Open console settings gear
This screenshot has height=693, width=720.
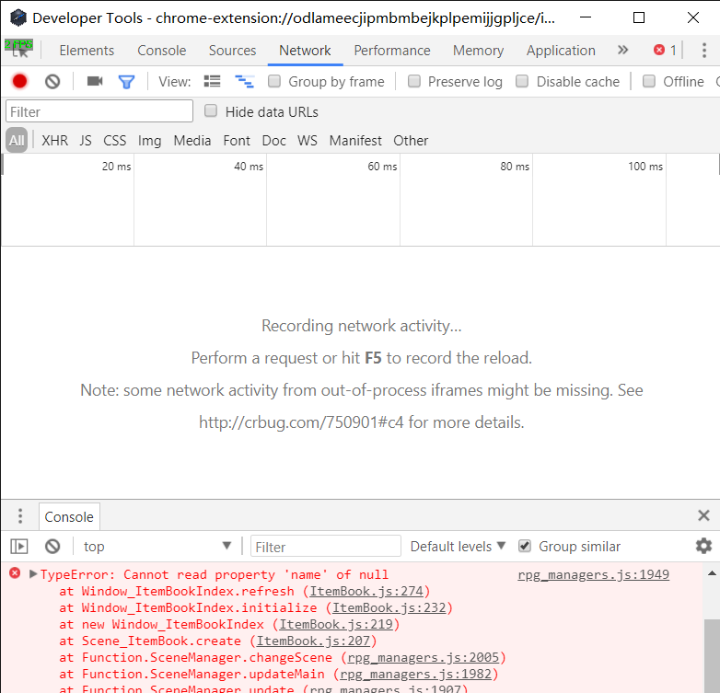click(703, 546)
